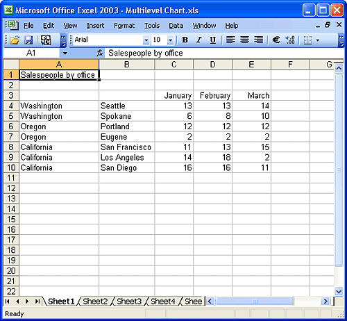Image resolution: width=347 pixels, height=321 pixels.
Task: Open the Edit menu
Action: tap(49, 26)
